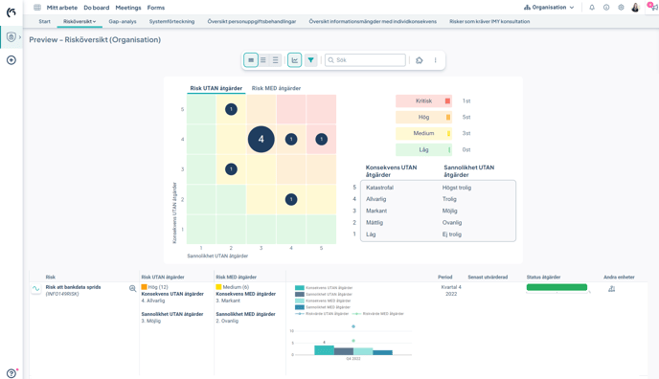Toggle Sannolikhet MED åtgärder chart legend

[323, 307]
